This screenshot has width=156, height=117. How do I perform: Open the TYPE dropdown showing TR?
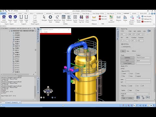click(x=123, y=34)
